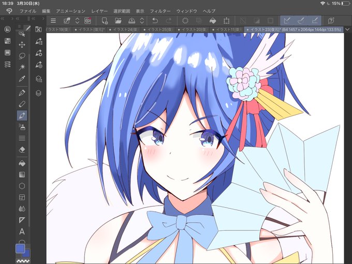The width and height of the screenshot is (352, 264).
Task: Click the edit-with-pen icon in command bar
Action: (67, 21)
